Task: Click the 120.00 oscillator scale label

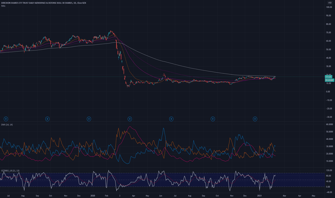Action: 329,170
